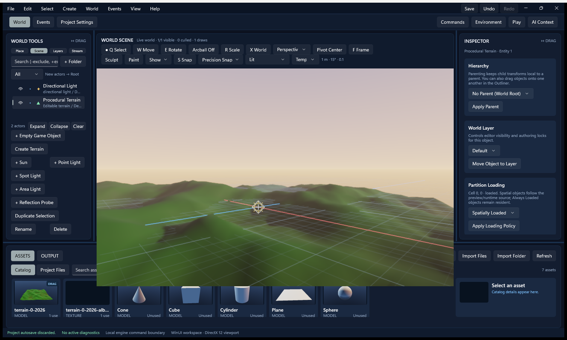
Task: Click the transform gizmo crosshair in viewport
Action: [258, 207]
